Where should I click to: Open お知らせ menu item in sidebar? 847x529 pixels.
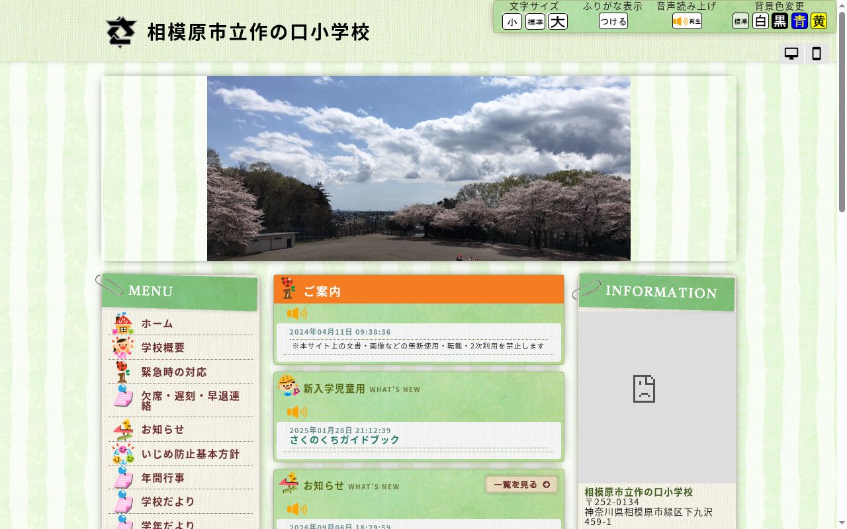point(181,430)
